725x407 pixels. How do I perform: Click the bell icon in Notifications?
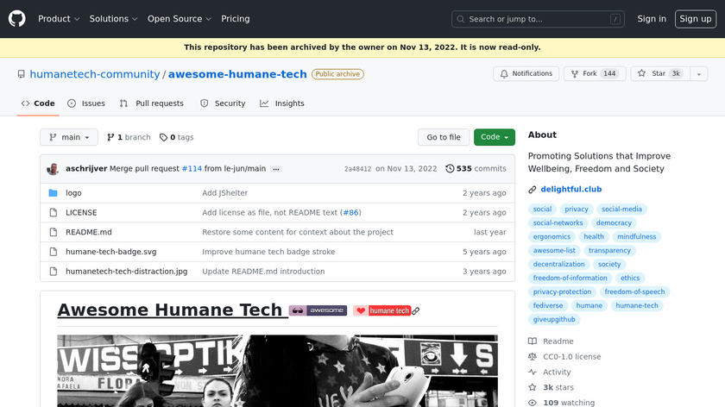tap(504, 74)
